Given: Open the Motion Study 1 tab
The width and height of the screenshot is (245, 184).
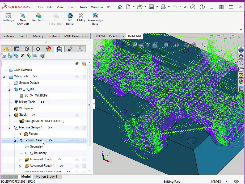Looking at the screenshot, I should 46,177.
